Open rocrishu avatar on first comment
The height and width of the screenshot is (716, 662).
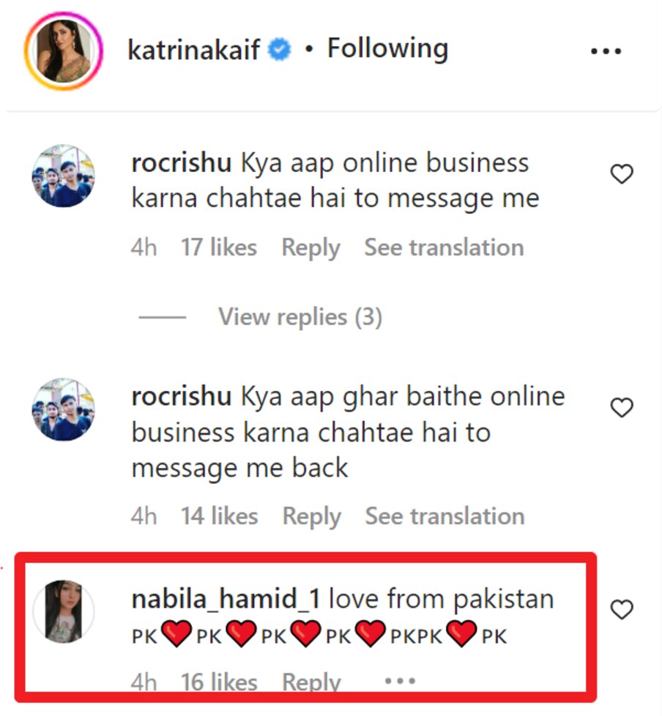(x=63, y=176)
